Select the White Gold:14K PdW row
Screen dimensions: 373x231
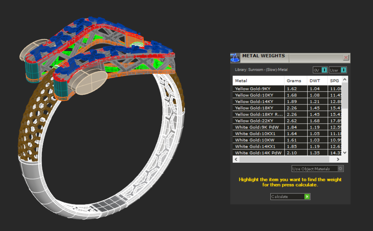[x=258, y=153]
